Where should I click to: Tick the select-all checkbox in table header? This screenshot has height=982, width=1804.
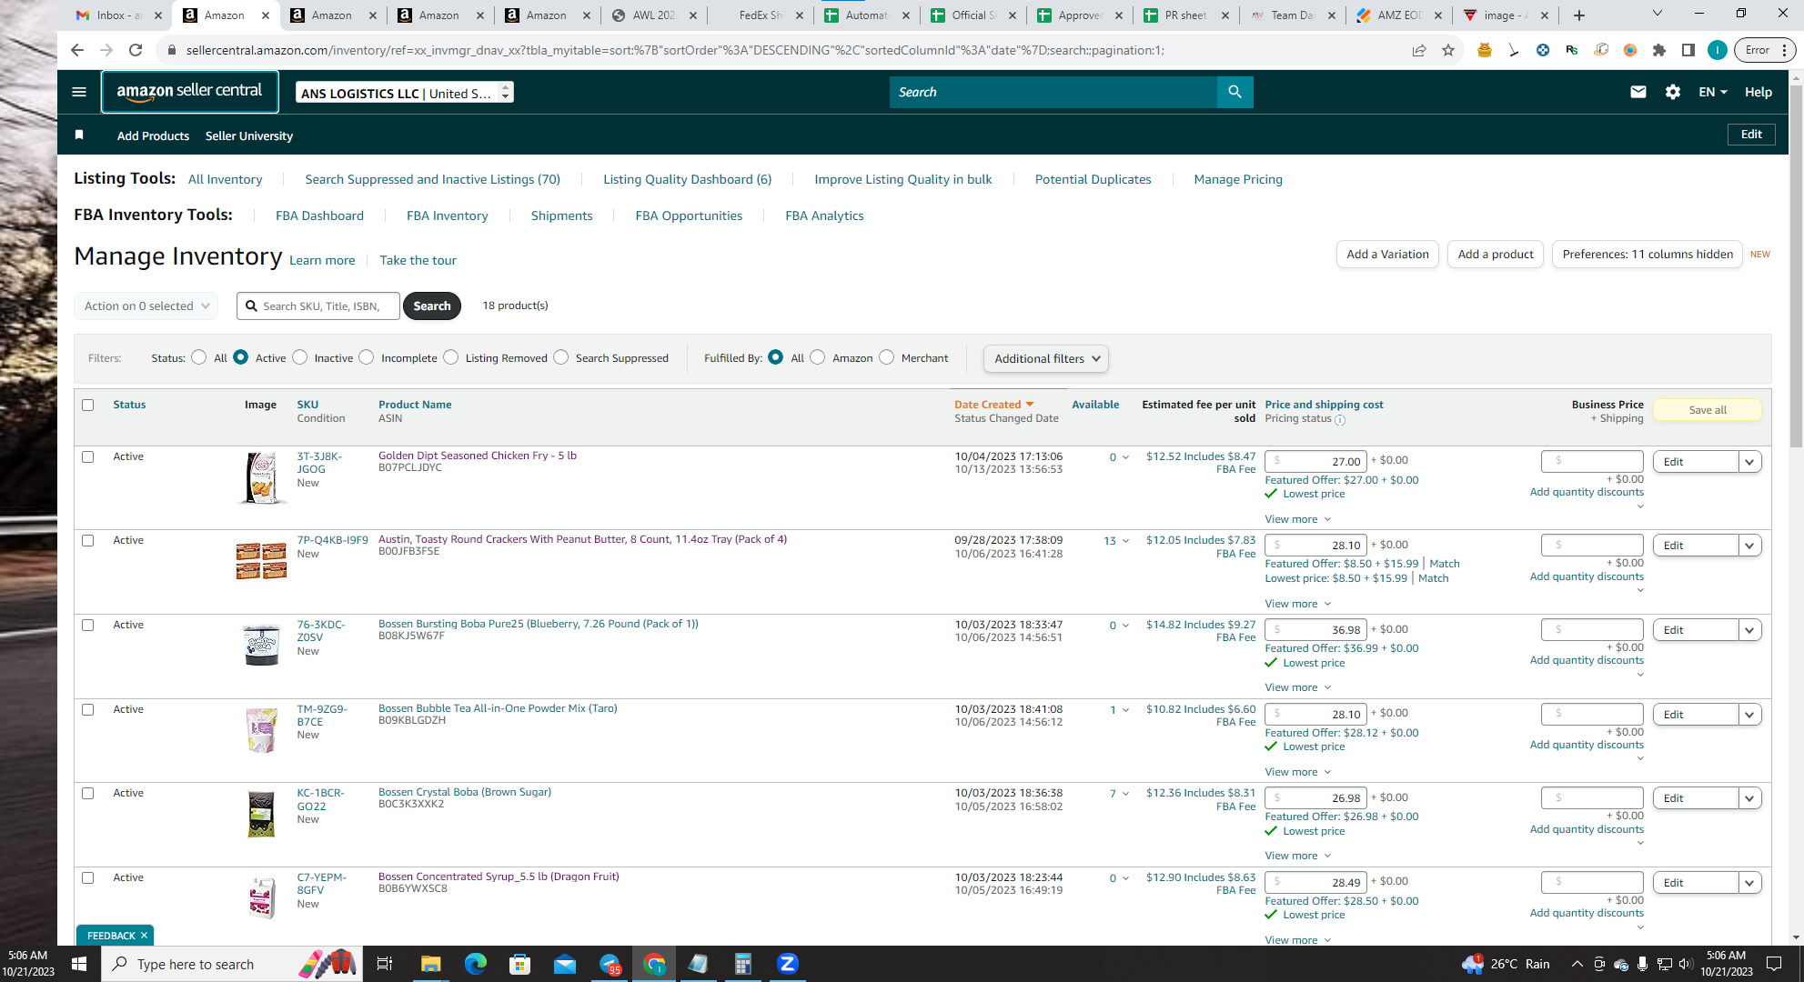point(88,405)
